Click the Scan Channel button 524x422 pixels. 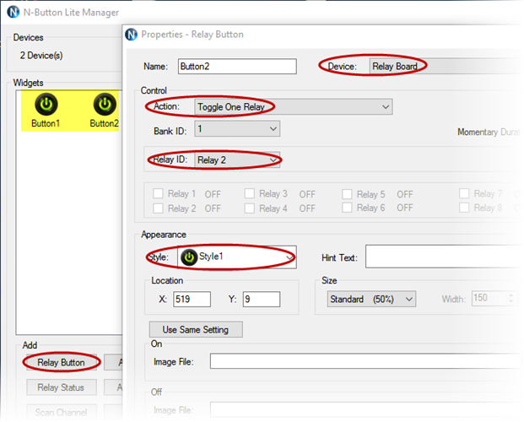(x=61, y=412)
